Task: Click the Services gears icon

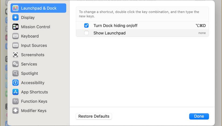Action: [16, 64]
